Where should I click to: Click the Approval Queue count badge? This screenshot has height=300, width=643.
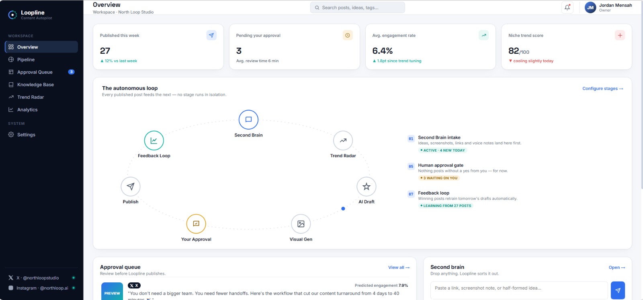pyautogui.click(x=71, y=72)
